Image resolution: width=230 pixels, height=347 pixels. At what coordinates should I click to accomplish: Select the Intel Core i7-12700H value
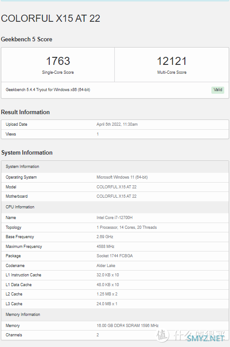click(x=115, y=218)
